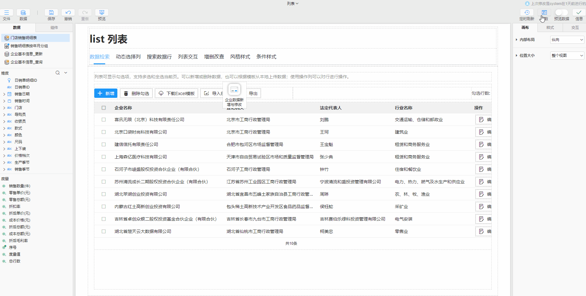Check the row checkbox for 建信信托有限责任公司
This screenshot has height=296, width=586.
click(x=104, y=144)
